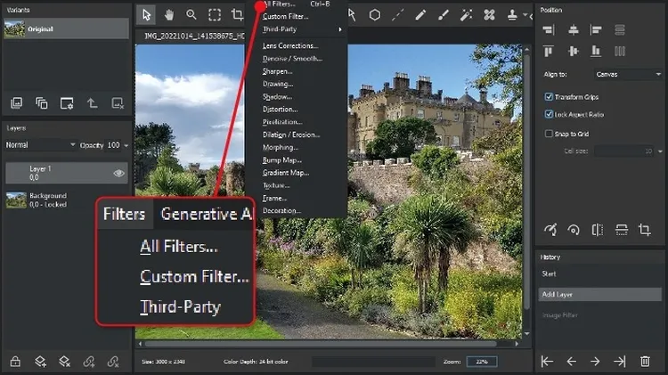This screenshot has height=375, width=668.
Task: Uncheck Lock Aspect Ratio
Action: click(x=549, y=114)
